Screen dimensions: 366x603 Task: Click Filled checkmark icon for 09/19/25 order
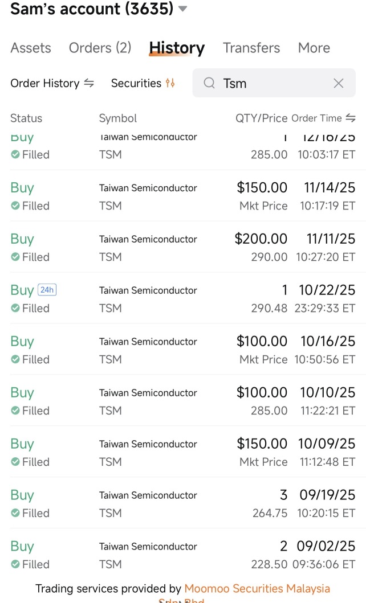coord(15,513)
